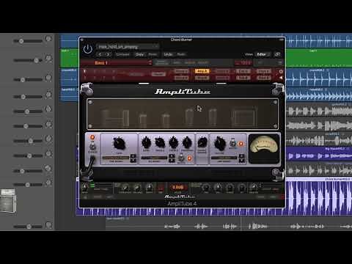Click the Redo button in plugin header
This screenshot has width=352, height=264.
click(181, 54)
